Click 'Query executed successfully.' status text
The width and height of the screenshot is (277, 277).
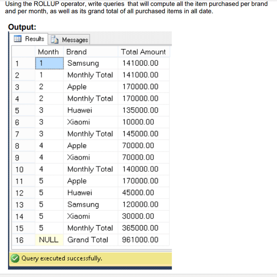[x=62, y=258]
